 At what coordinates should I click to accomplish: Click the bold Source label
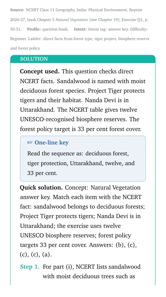(x=17, y=10)
